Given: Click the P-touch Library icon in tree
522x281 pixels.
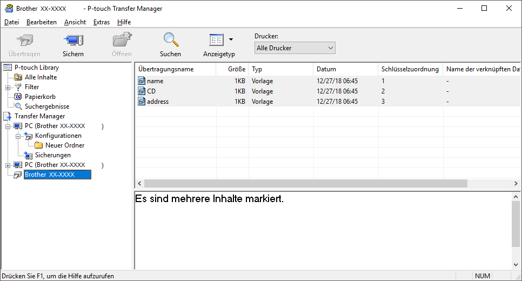Looking at the screenshot, I should tap(8, 68).
